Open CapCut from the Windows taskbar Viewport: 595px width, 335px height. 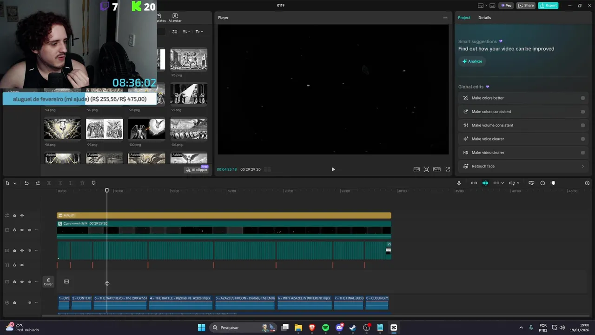point(394,328)
